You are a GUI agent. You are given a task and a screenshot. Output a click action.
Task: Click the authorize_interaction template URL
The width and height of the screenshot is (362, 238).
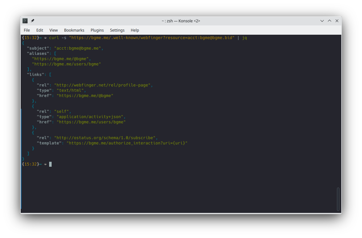127,143
